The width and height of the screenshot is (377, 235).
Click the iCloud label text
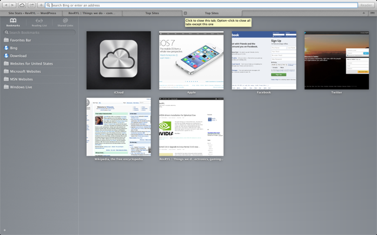pyautogui.click(x=119, y=92)
